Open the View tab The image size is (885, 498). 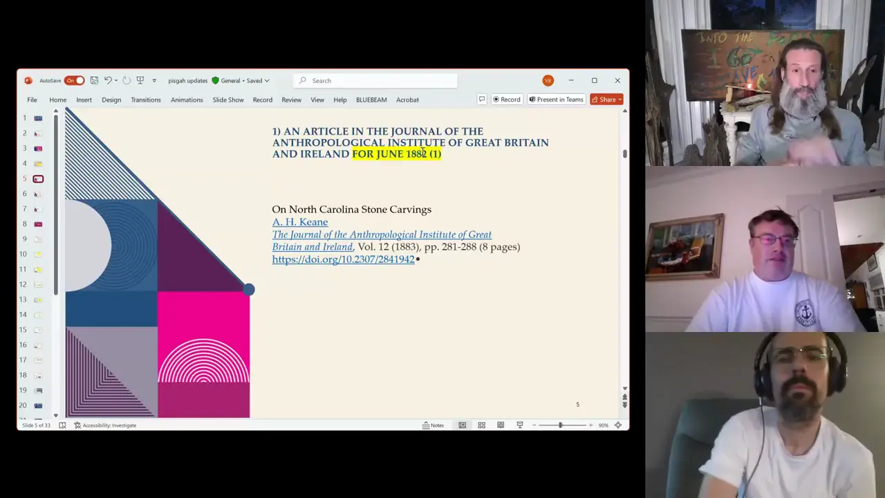click(317, 100)
